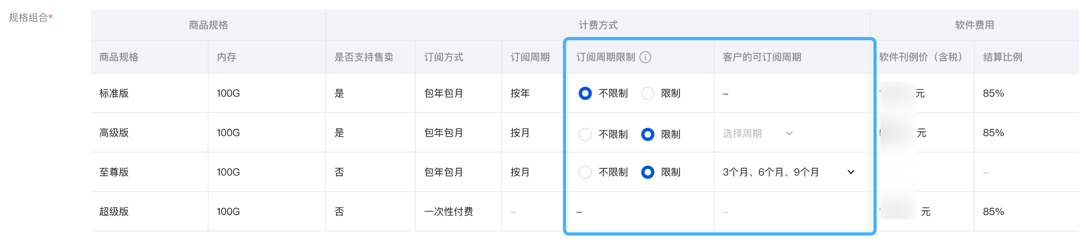
Task: Open 3个月、6个月、9个月 period dropdown
Action: (x=789, y=172)
